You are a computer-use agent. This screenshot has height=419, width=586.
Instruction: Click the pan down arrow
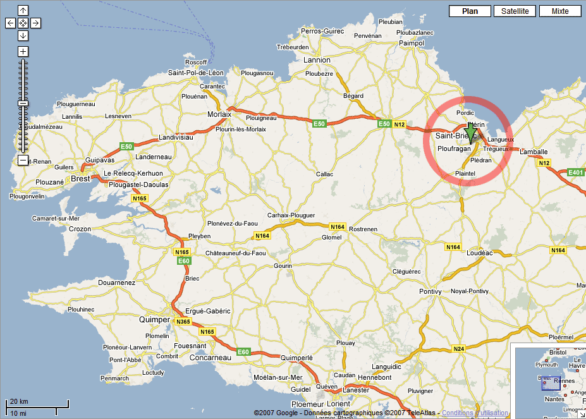pyautogui.click(x=23, y=36)
